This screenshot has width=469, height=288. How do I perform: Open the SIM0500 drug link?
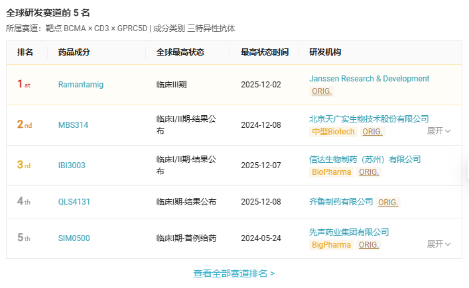point(74,238)
